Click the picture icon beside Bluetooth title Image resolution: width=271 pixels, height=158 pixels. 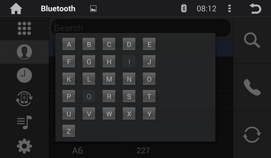click(93, 9)
